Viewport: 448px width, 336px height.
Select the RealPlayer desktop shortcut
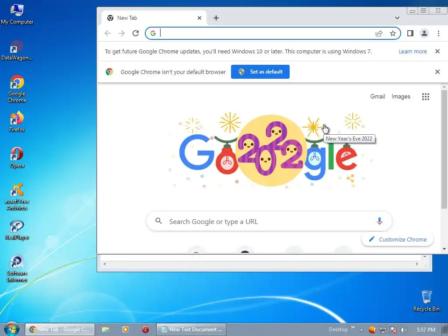tap(17, 230)
